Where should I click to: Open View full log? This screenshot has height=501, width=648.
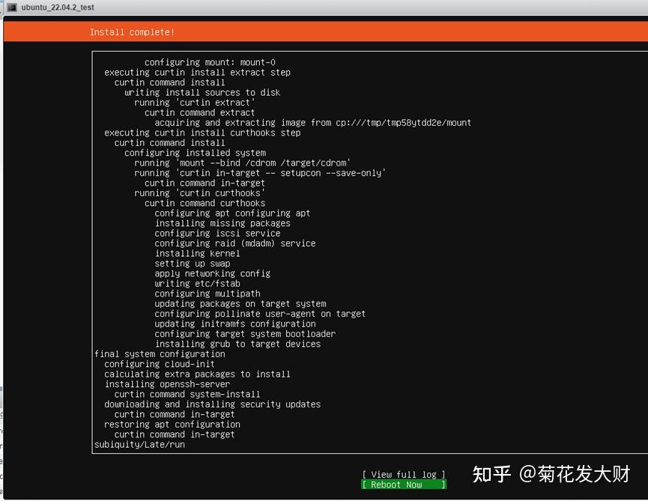click(x=404, y=475)
